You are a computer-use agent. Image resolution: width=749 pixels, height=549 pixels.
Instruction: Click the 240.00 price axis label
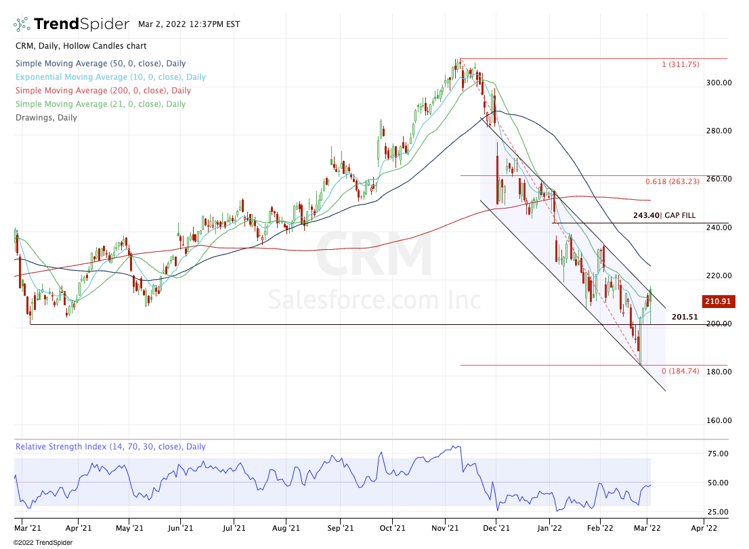point(719,227)
